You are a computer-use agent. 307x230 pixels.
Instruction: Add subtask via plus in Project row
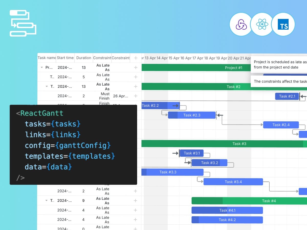[136, 67]
